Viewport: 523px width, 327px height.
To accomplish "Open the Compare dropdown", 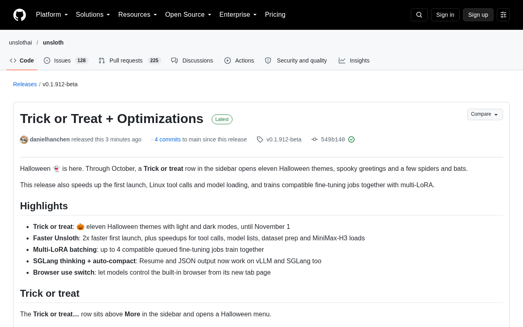I will (x=485, y=114).
